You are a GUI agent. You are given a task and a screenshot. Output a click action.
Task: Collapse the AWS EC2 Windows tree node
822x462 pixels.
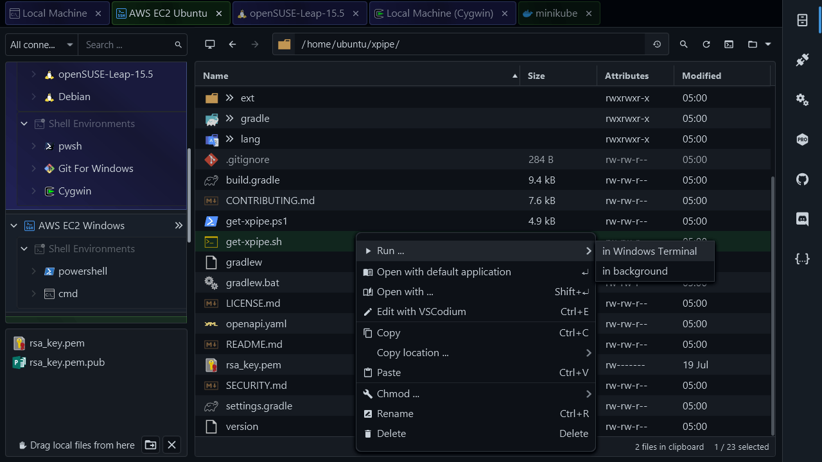click(x=14, y=226)
